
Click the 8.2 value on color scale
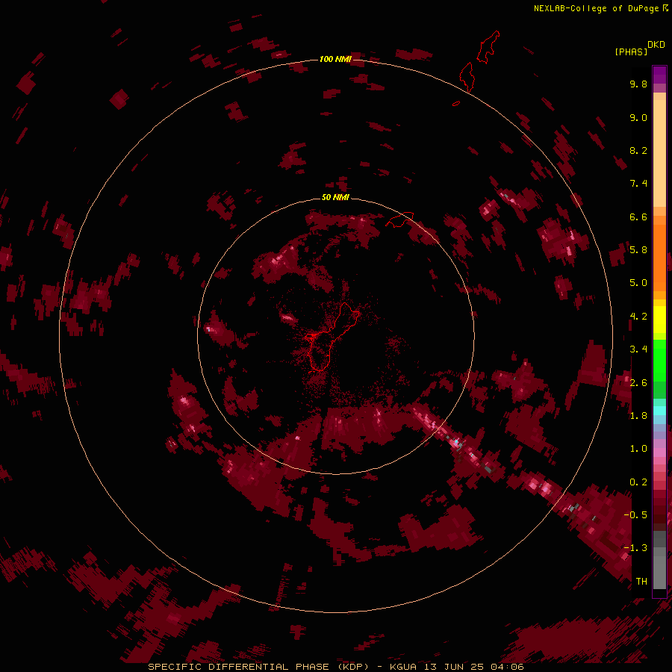[x=638, y=150]
